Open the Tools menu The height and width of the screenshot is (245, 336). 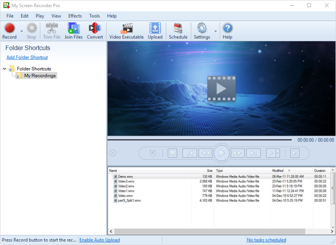click(95, 16)
